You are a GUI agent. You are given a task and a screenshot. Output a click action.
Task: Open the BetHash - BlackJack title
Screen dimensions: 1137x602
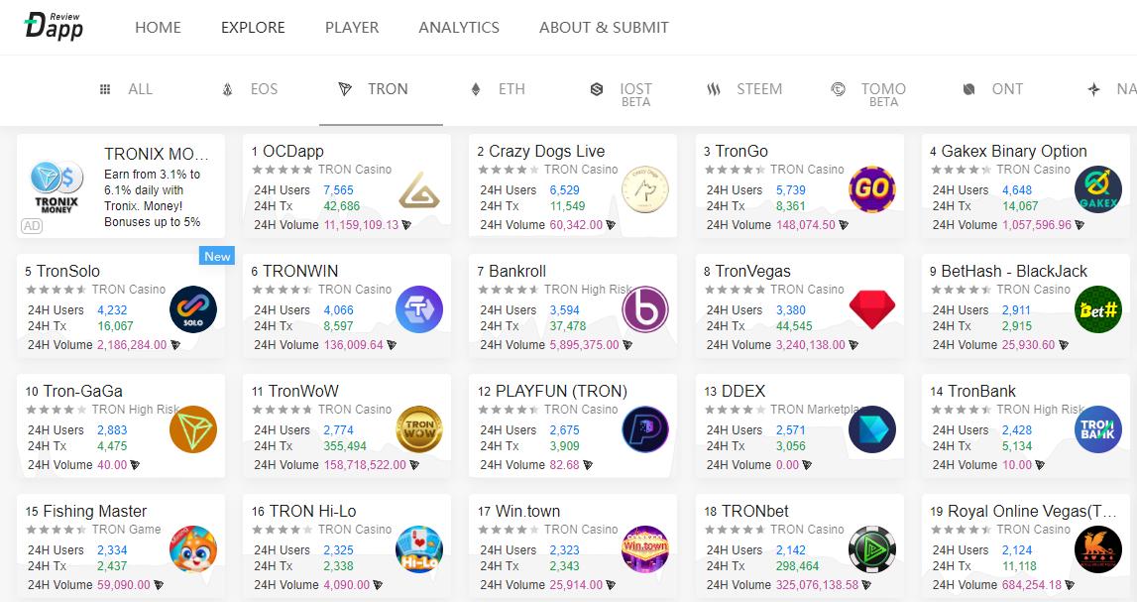pyautogui.click(x=1014, y=272)
